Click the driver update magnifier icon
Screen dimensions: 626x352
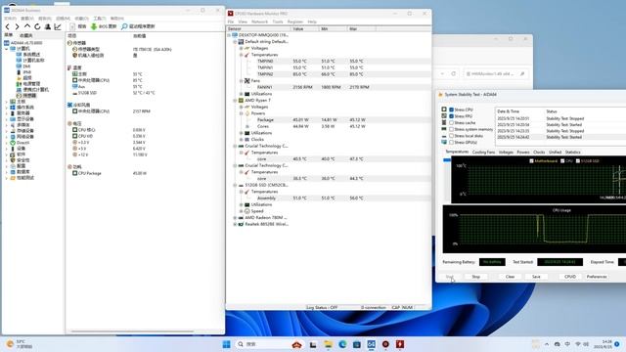pyautogui.click(x=124, y=26)
